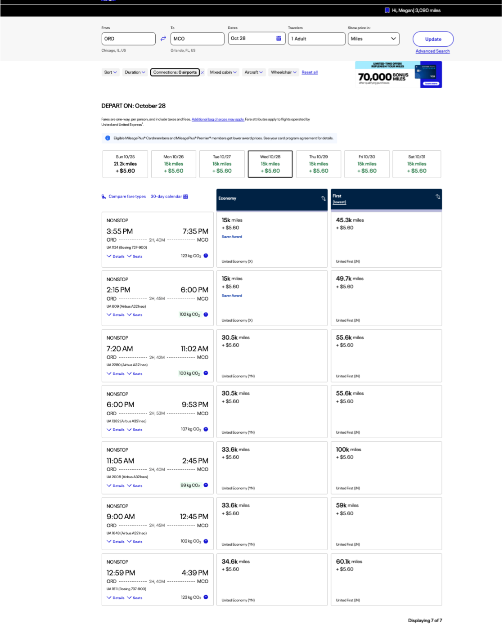
Task: Remove the Connections filter with X icon
Action: coord(202,72)
